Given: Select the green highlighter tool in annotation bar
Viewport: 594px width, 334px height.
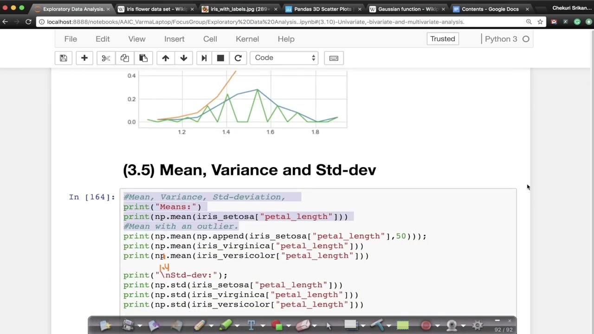Looking at the screenshot, I should (226, 326).
